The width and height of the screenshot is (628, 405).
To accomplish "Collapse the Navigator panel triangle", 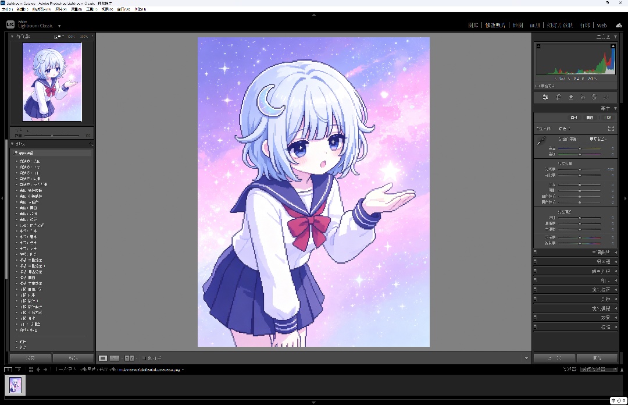I will click(12, 37).
